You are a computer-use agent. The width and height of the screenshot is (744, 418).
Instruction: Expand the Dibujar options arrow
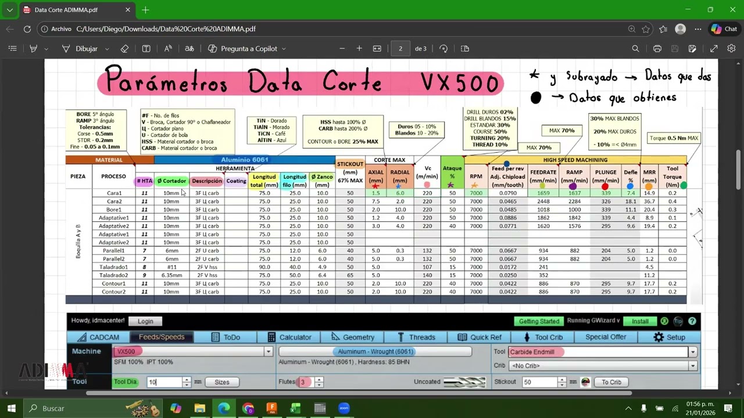[x=107, y=49]
